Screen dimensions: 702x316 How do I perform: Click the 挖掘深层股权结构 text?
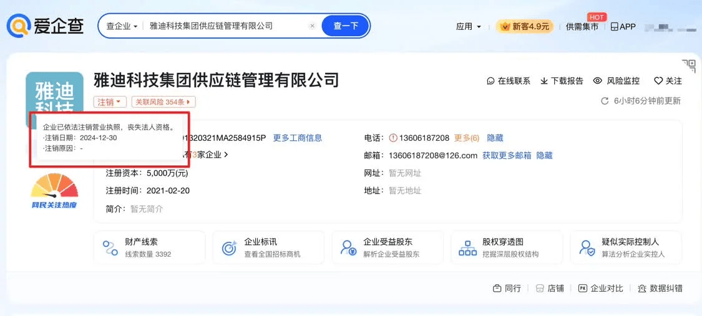(511, 254)
